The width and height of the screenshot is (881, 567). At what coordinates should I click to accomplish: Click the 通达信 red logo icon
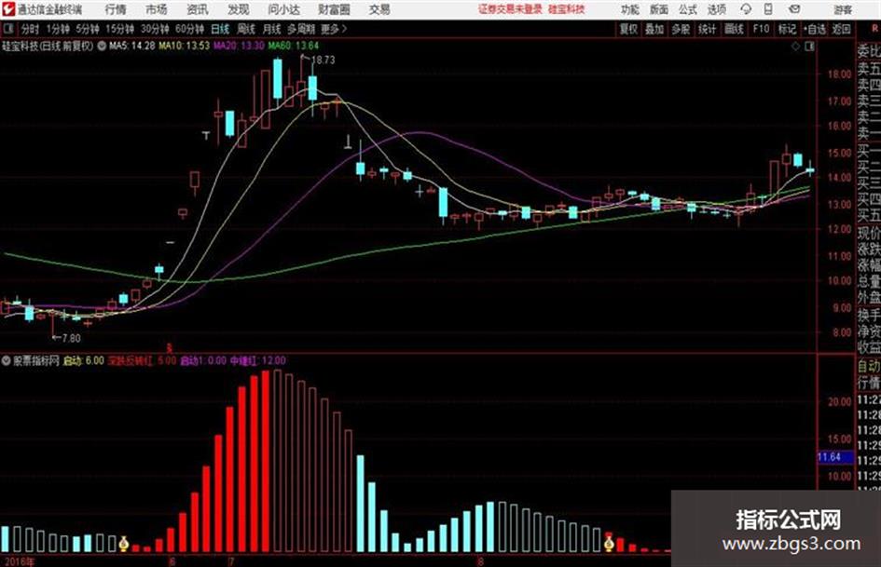pyautogui.click(x=8, y=9)
